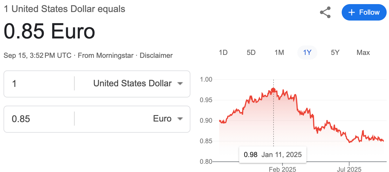Switch to the 5Y chart range
This screenshot has height=172, width=389.
coord(335,53)
